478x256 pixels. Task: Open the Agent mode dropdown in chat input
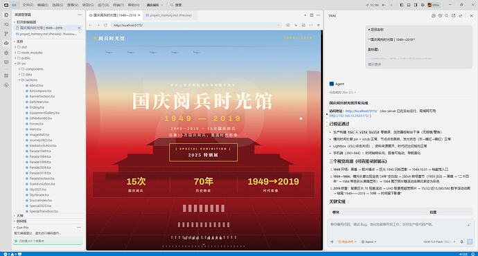[369, 241]
